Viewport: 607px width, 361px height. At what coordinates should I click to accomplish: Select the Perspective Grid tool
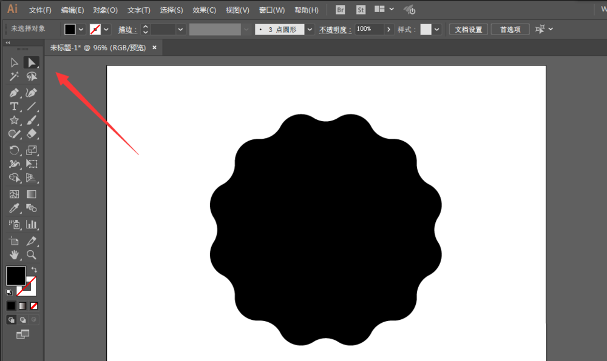pos(32,177)
